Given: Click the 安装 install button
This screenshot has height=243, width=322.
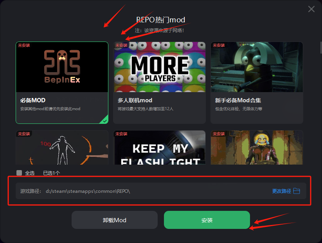Looking at the screenshot, I should (x=207, y=220).
